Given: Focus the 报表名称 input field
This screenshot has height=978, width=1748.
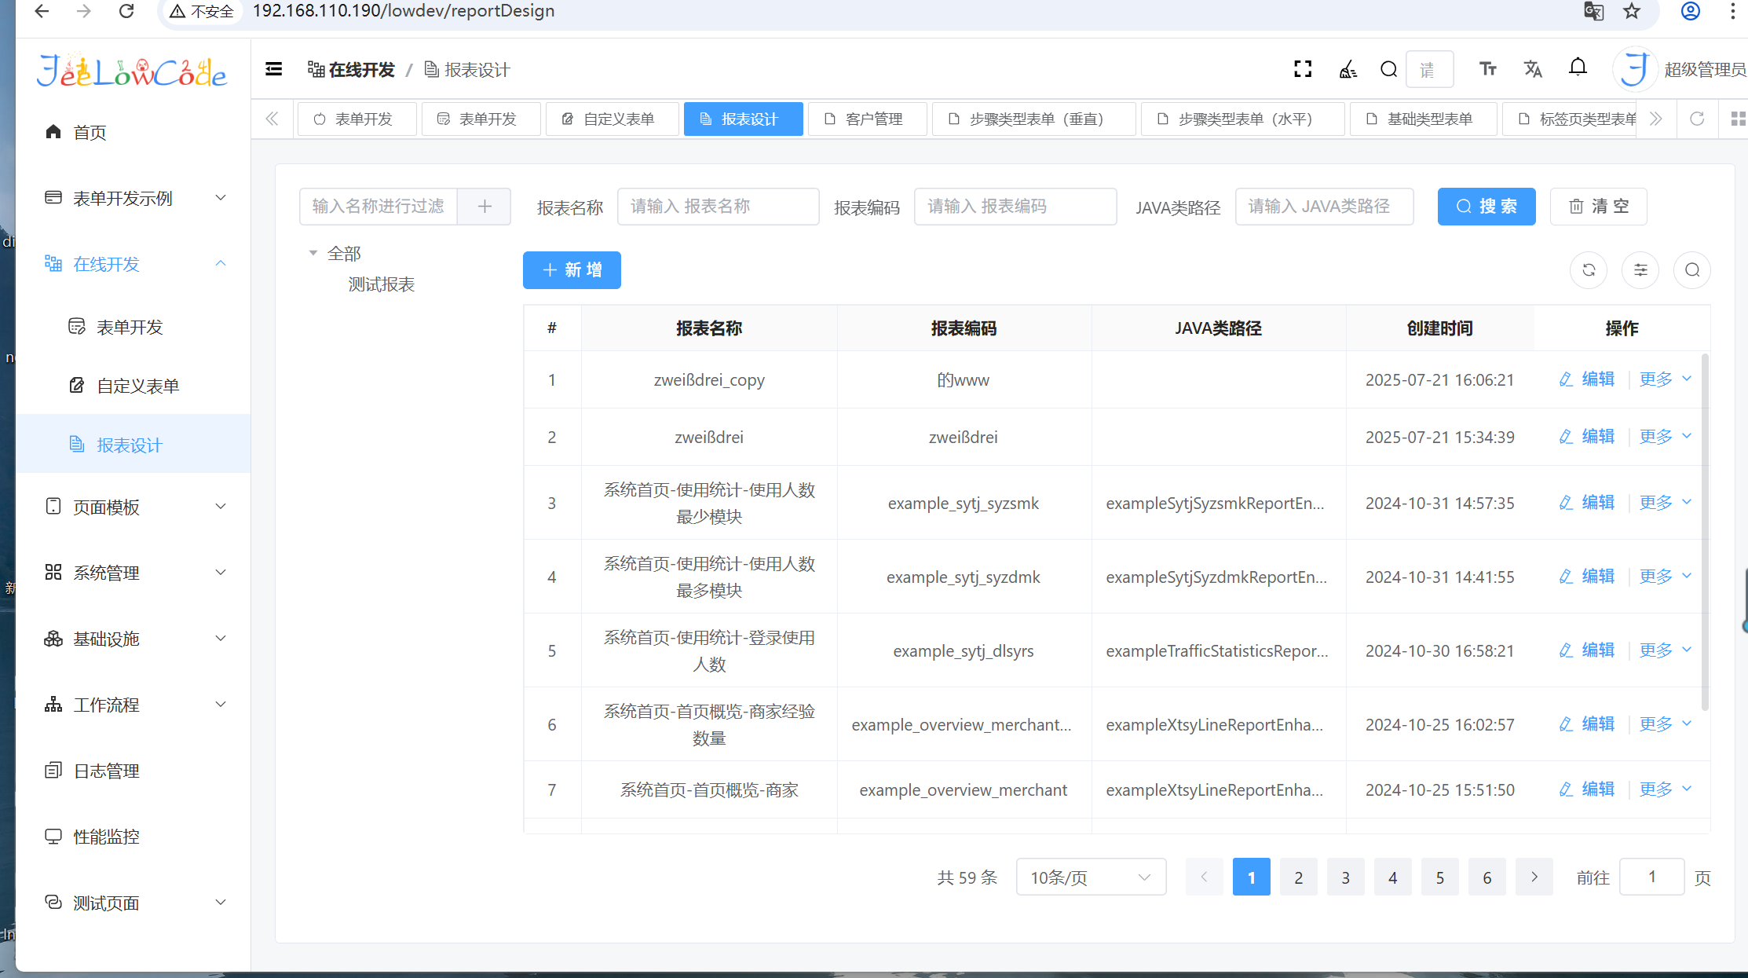Looking at the screenshot, I should click(718, 207).
